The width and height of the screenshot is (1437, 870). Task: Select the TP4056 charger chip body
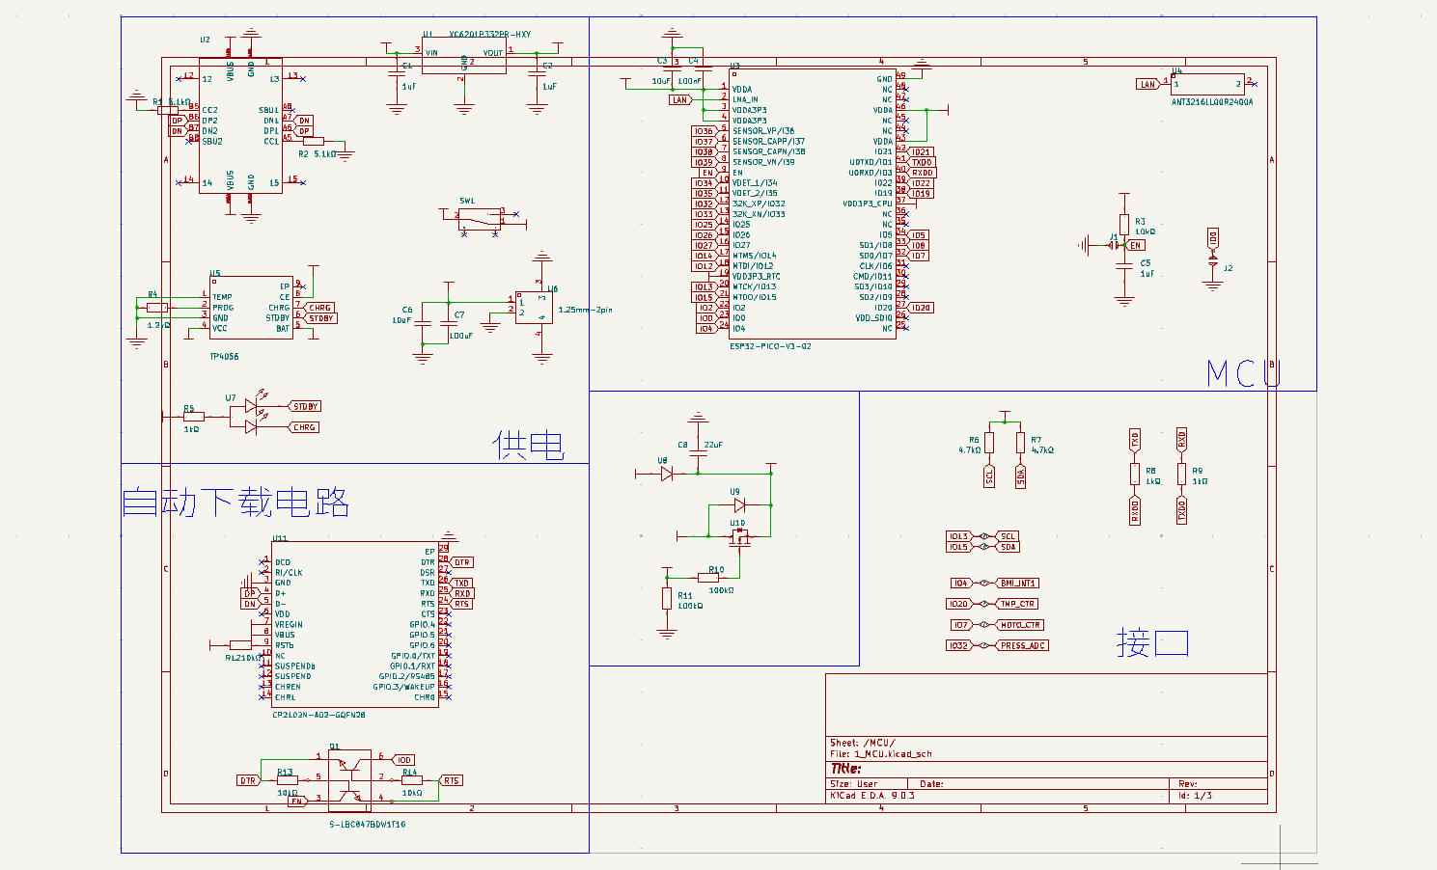point(251,309)
